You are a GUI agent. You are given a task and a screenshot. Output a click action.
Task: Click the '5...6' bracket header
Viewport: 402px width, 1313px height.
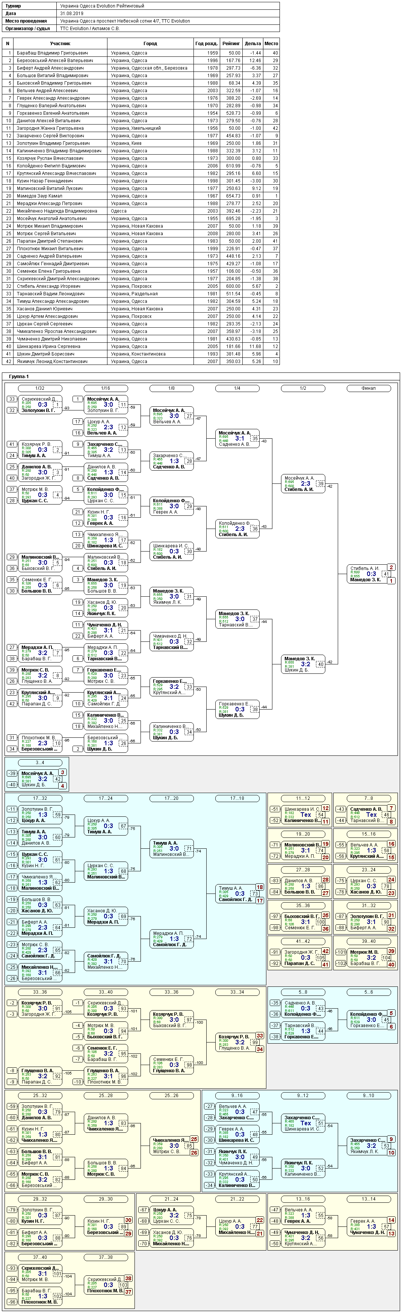369,992
